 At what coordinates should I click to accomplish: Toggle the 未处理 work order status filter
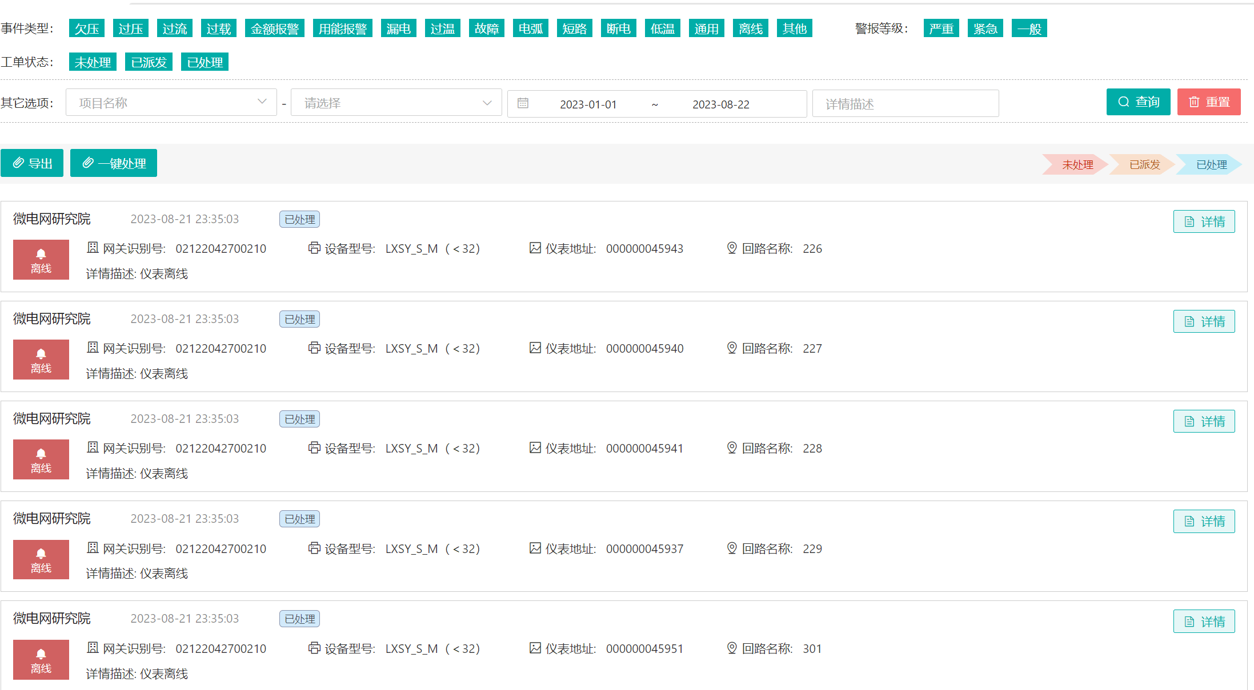click(x=93, y=62)
